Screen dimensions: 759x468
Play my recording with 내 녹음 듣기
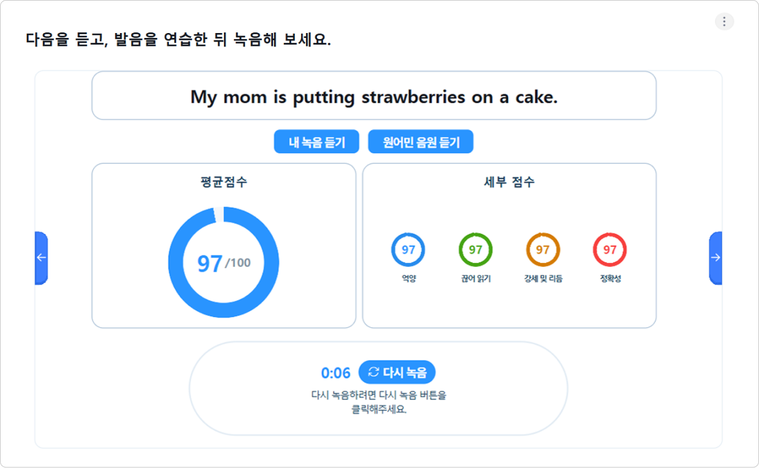(x=317, y=142)
